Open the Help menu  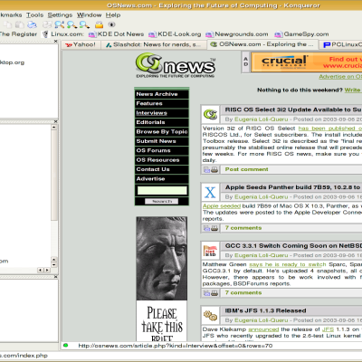[113, 15]
